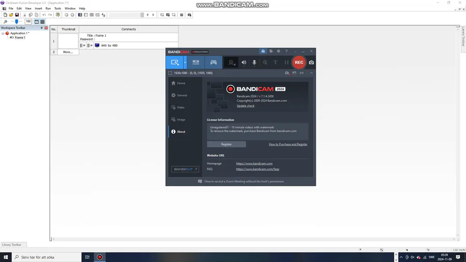The width and height of the screenshot is (466, 262).
Task: Toggle the Bandicam speaker sound button
Action: 244,62
